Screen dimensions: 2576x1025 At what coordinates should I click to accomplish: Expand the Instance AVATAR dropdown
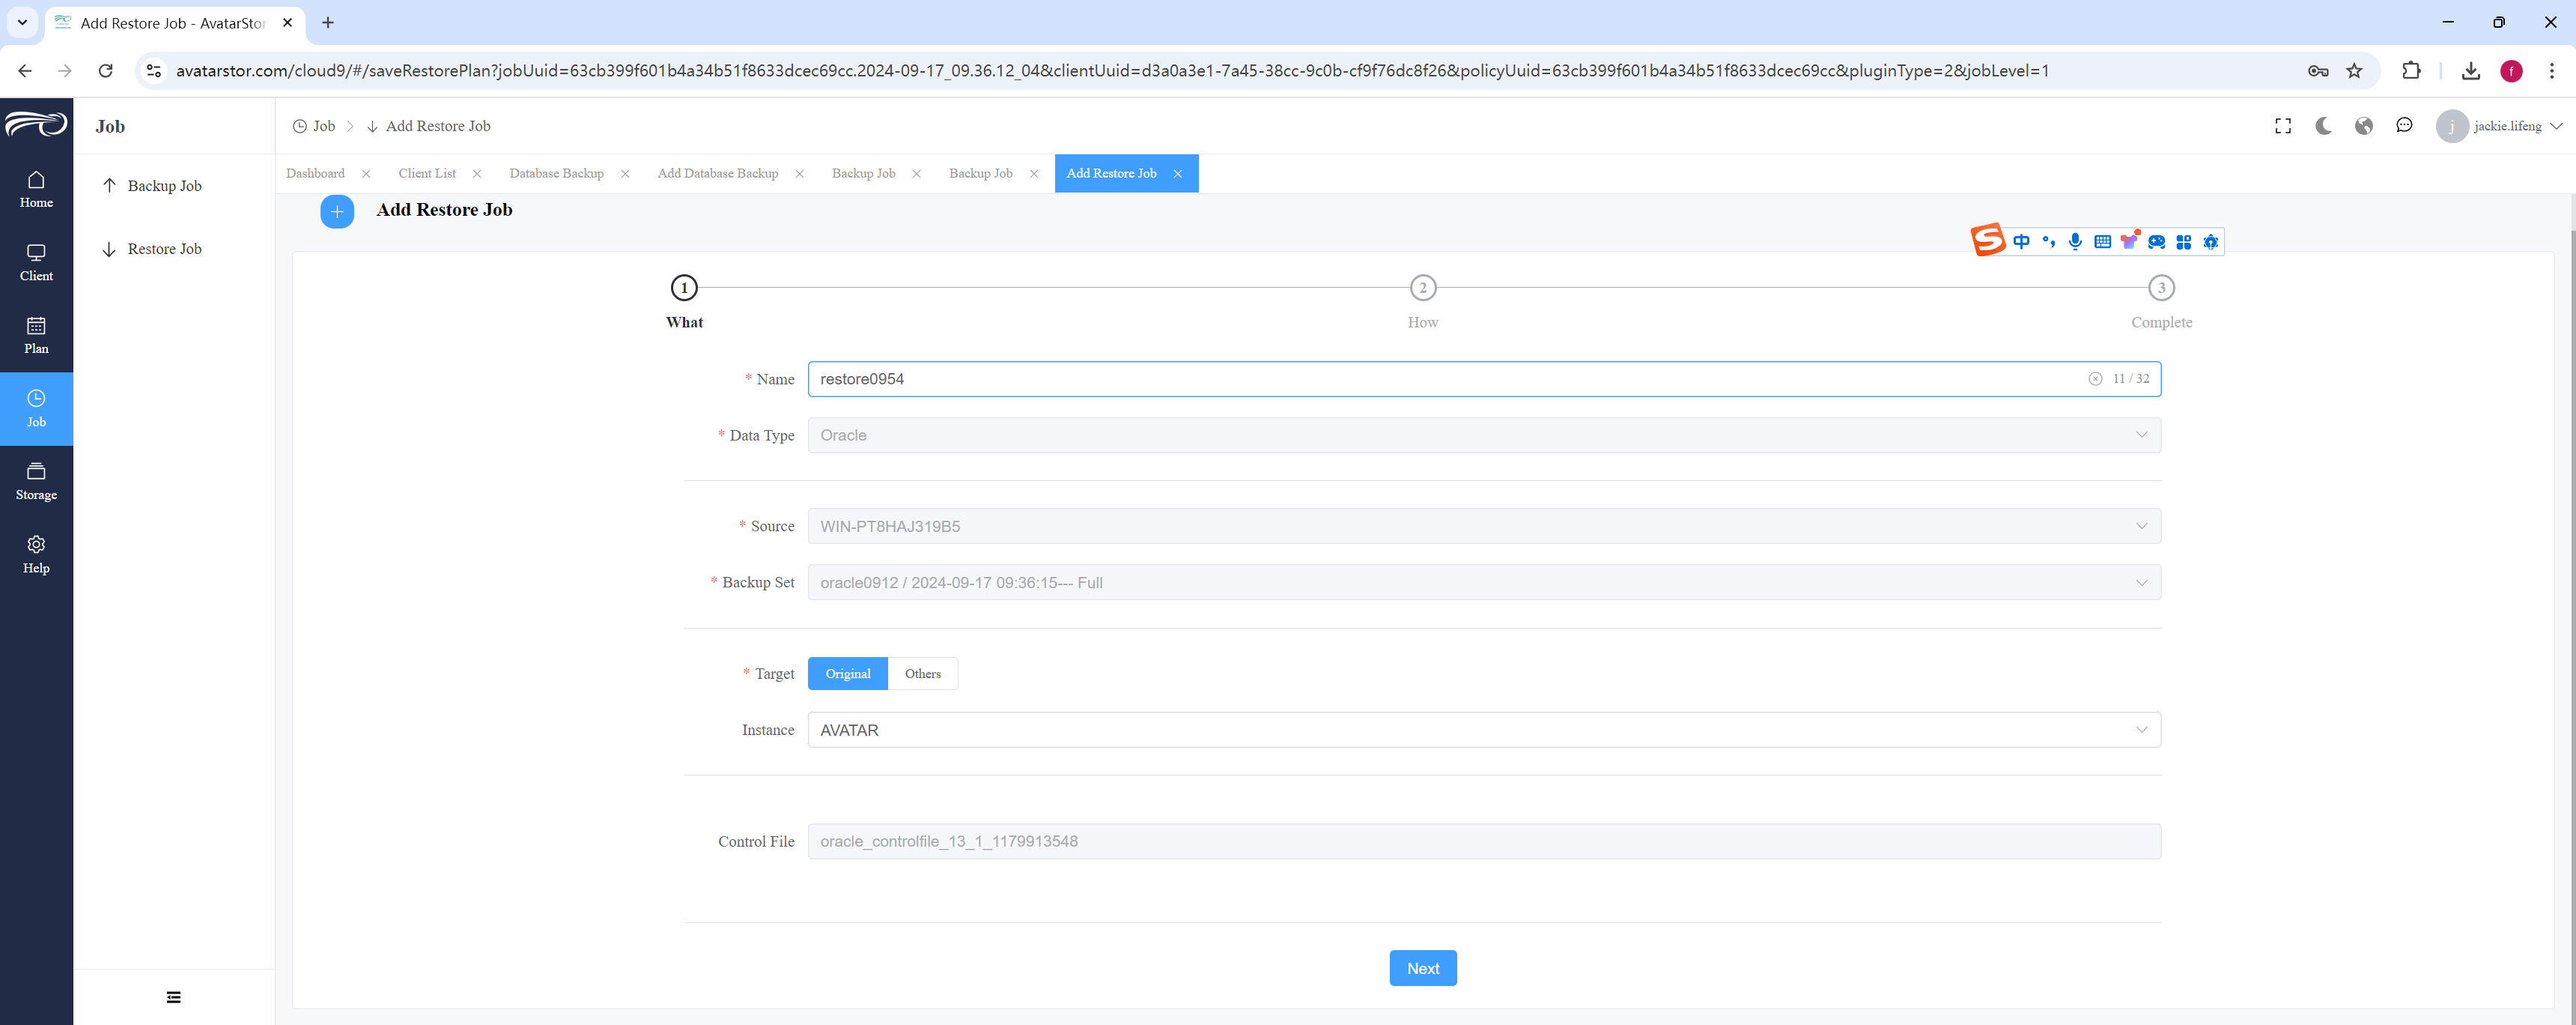pos(1484,730)
